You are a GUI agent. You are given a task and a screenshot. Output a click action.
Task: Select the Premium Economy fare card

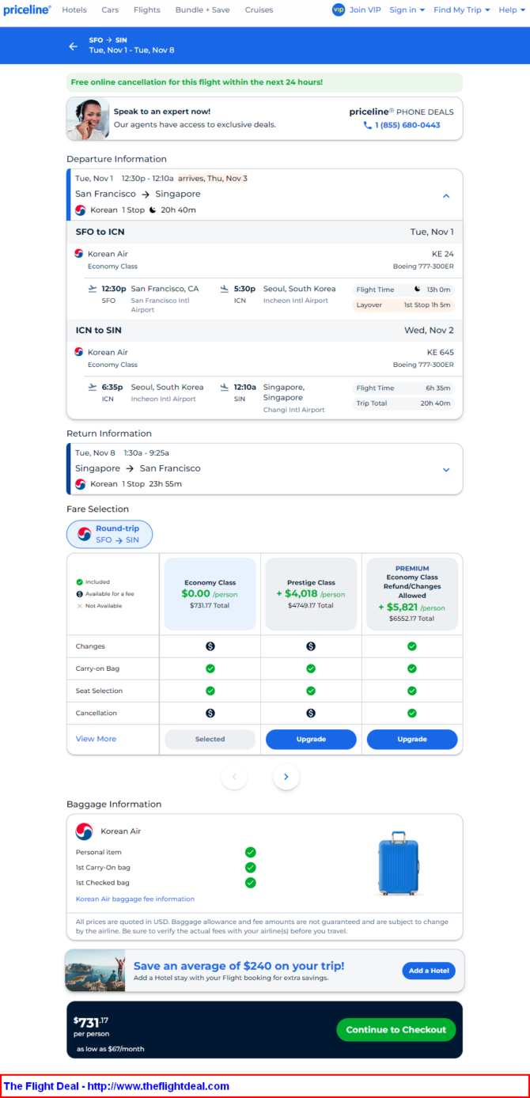tap(412, 594)
